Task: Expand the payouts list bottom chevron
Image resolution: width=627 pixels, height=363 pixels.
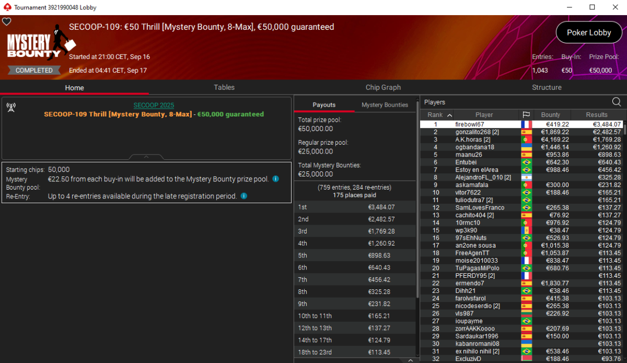Action: tap(411, 360)
